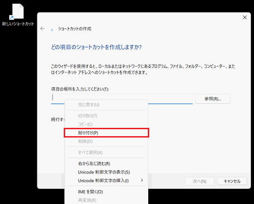
Task: Click the small shortcut icon beside ショートカットの作成
Action: coord(52,30)
